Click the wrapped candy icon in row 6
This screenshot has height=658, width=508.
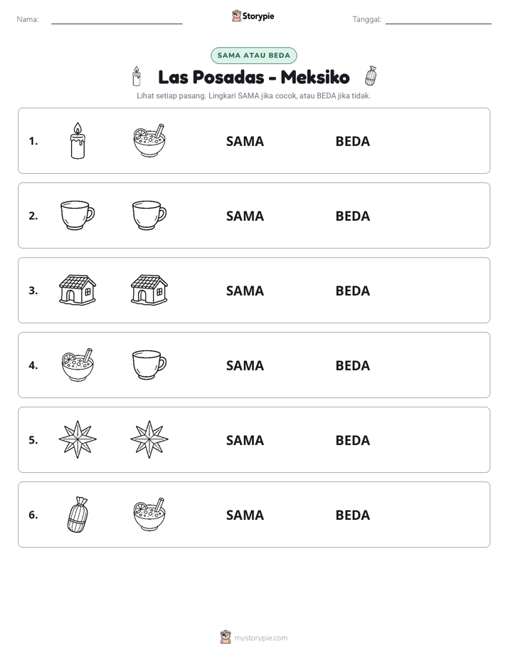coord(78,514)
